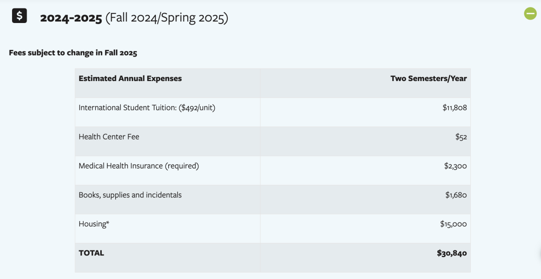Select the Health Center Fee label

(109, 136)
